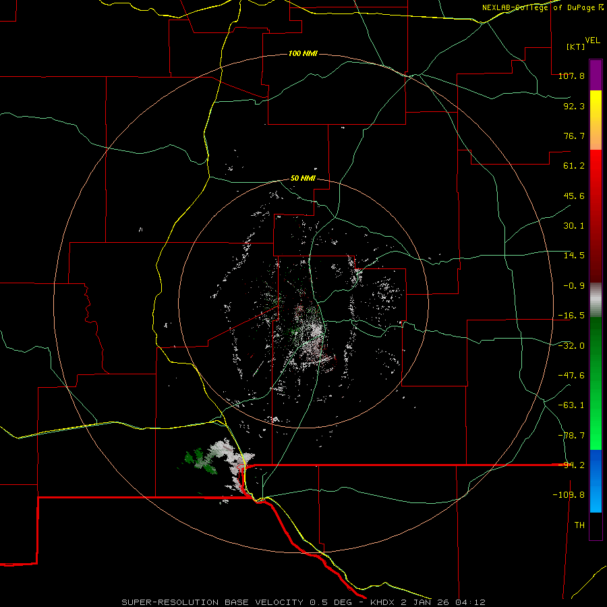Click the VEL label above color scale
607x607 pixels.
pos(592,40)
